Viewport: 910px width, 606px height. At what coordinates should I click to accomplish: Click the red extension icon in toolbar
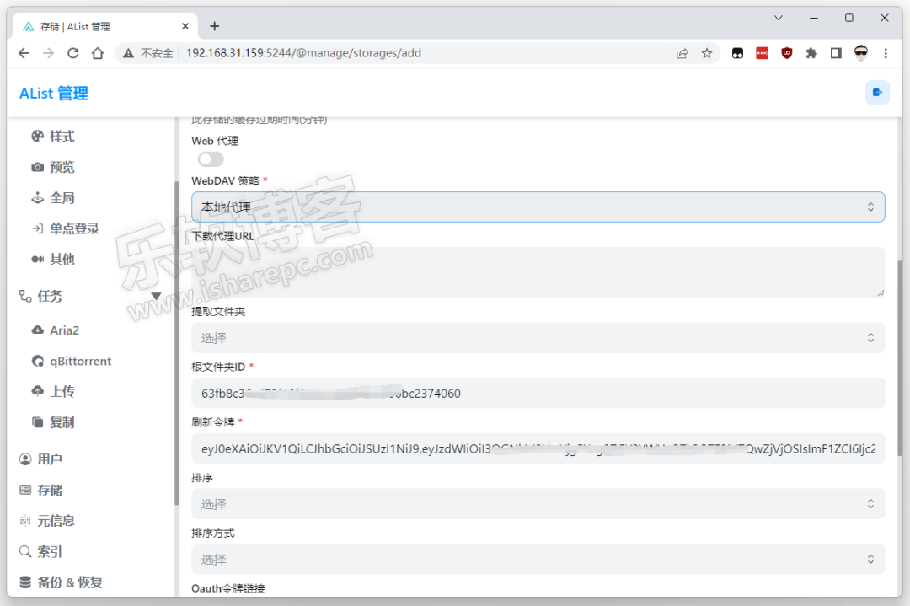[762, 53]
